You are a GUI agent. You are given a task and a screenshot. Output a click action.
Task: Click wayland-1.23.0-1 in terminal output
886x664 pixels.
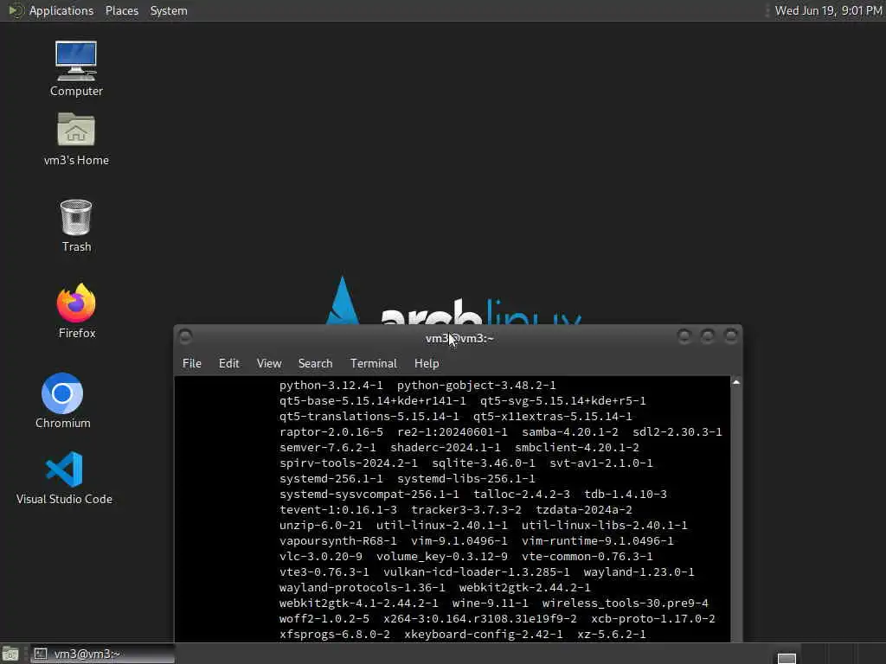click(x=639, y=572)
